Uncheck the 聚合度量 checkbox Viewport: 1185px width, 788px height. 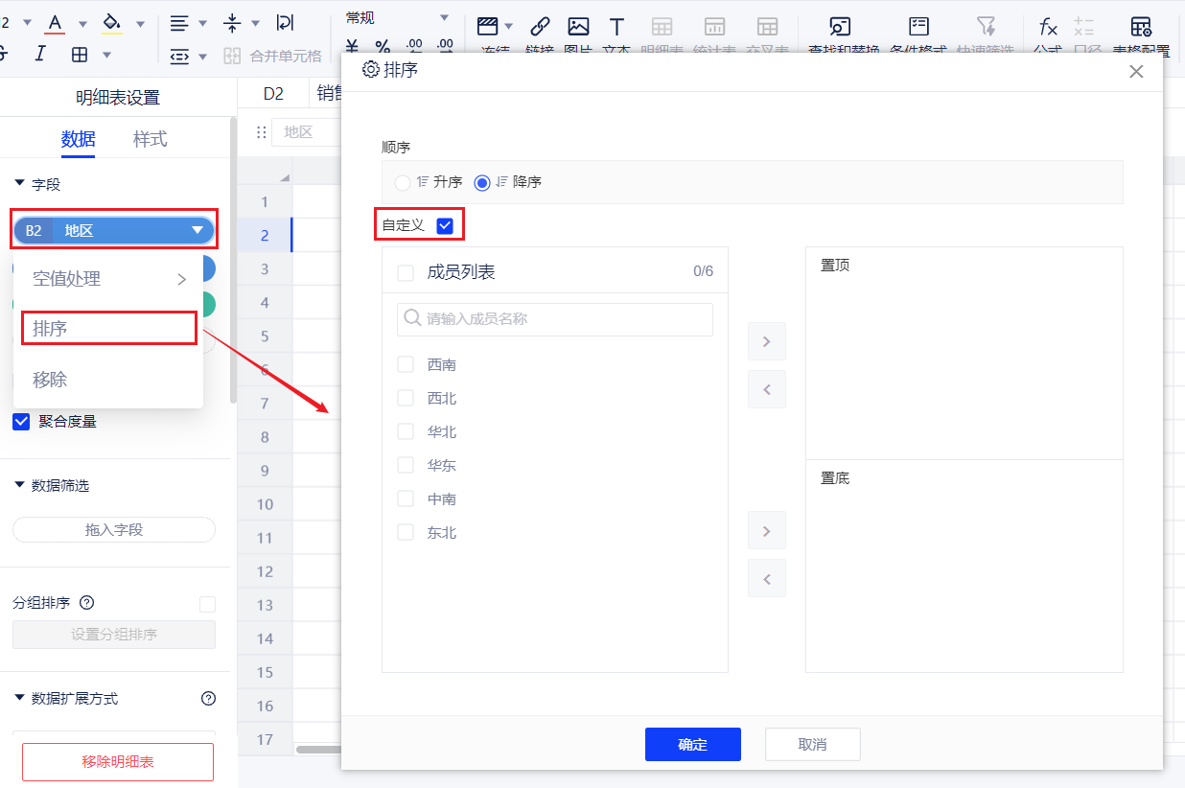point(21,422)
